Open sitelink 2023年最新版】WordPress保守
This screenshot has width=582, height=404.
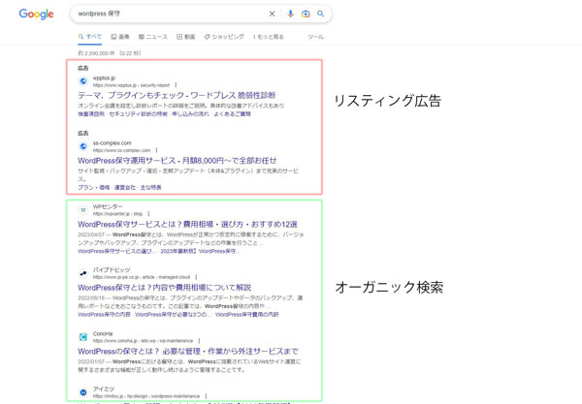[x=200, y=251]
